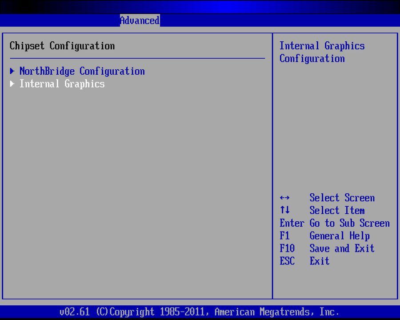Click the F10 key label
The width and height of the screenshot is (400, 320).
pyautogui.click(x=287, y=248)
